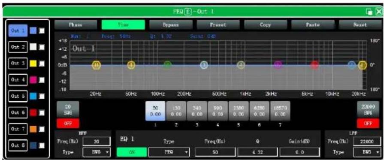The image size is (384, 160).
Task: Select EQ band 6 button showing 6280
Action: click(259, 111)
